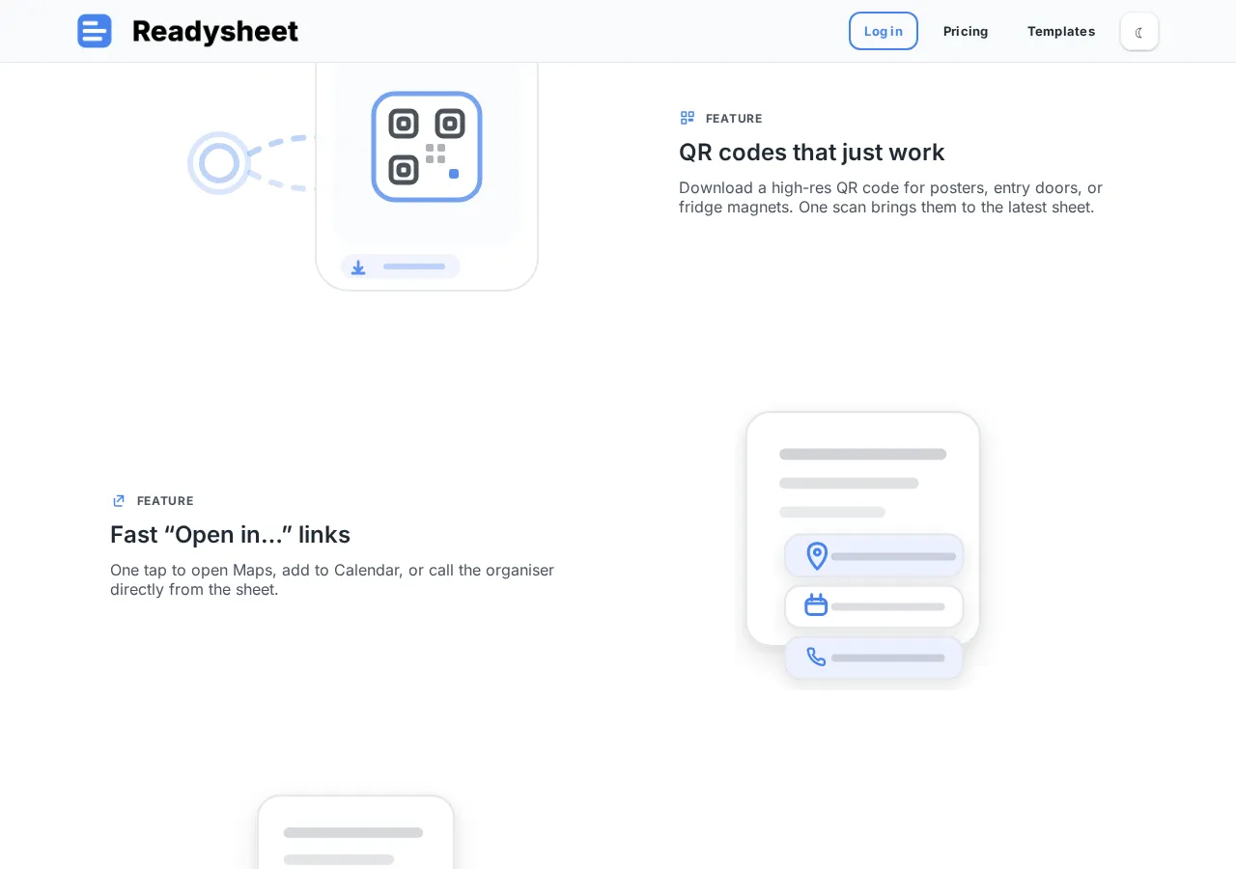Click the Readysheet logo icon
Image resolution: width=1236 pixels, height=869 pixels.
[95, 31]
